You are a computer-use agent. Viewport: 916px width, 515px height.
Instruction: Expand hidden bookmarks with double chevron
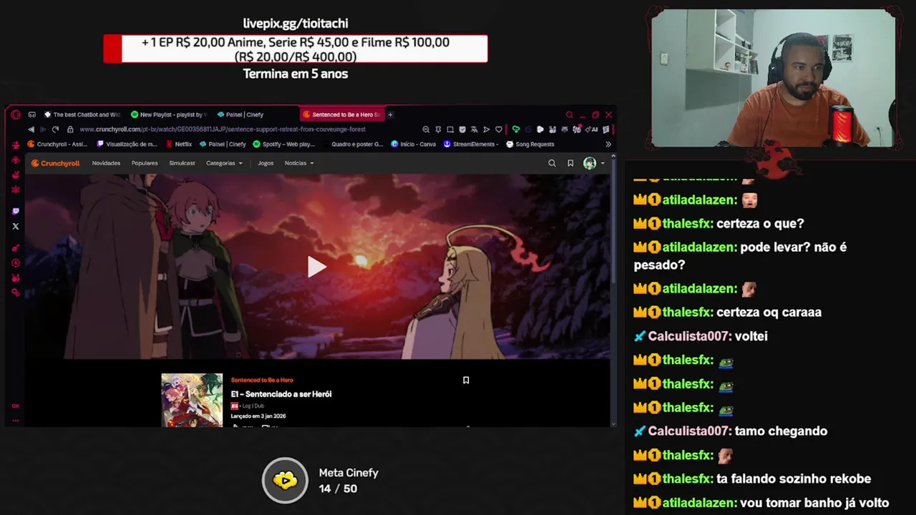click(x=608, y=144)
